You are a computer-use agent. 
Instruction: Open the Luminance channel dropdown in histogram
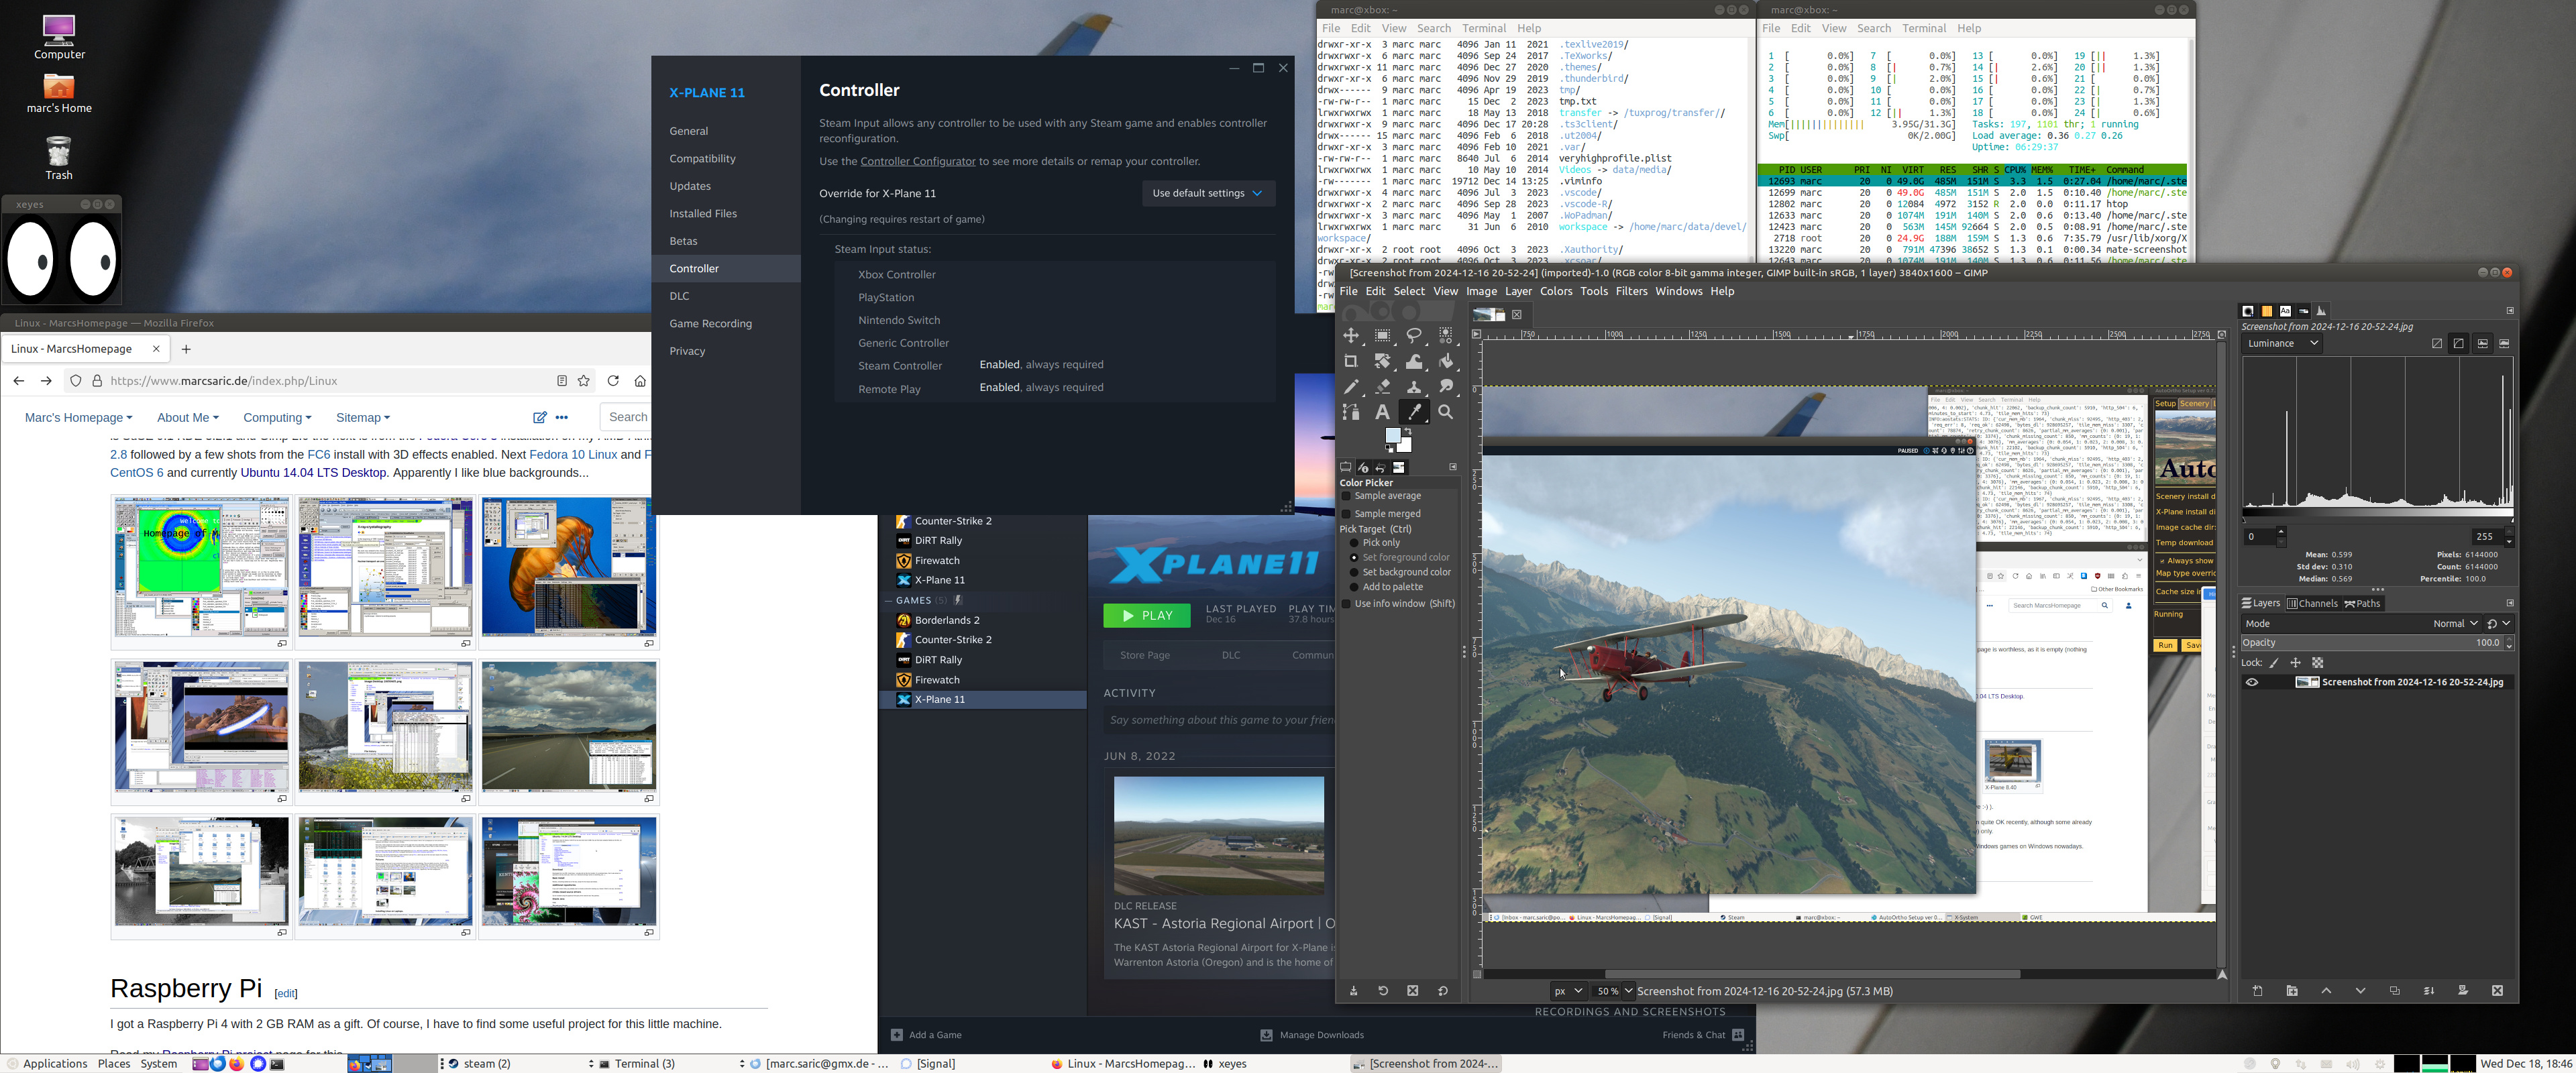point(2282,343)
